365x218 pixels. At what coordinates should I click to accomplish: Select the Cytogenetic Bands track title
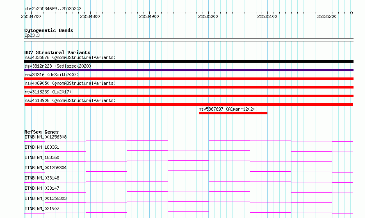(49, 30)
